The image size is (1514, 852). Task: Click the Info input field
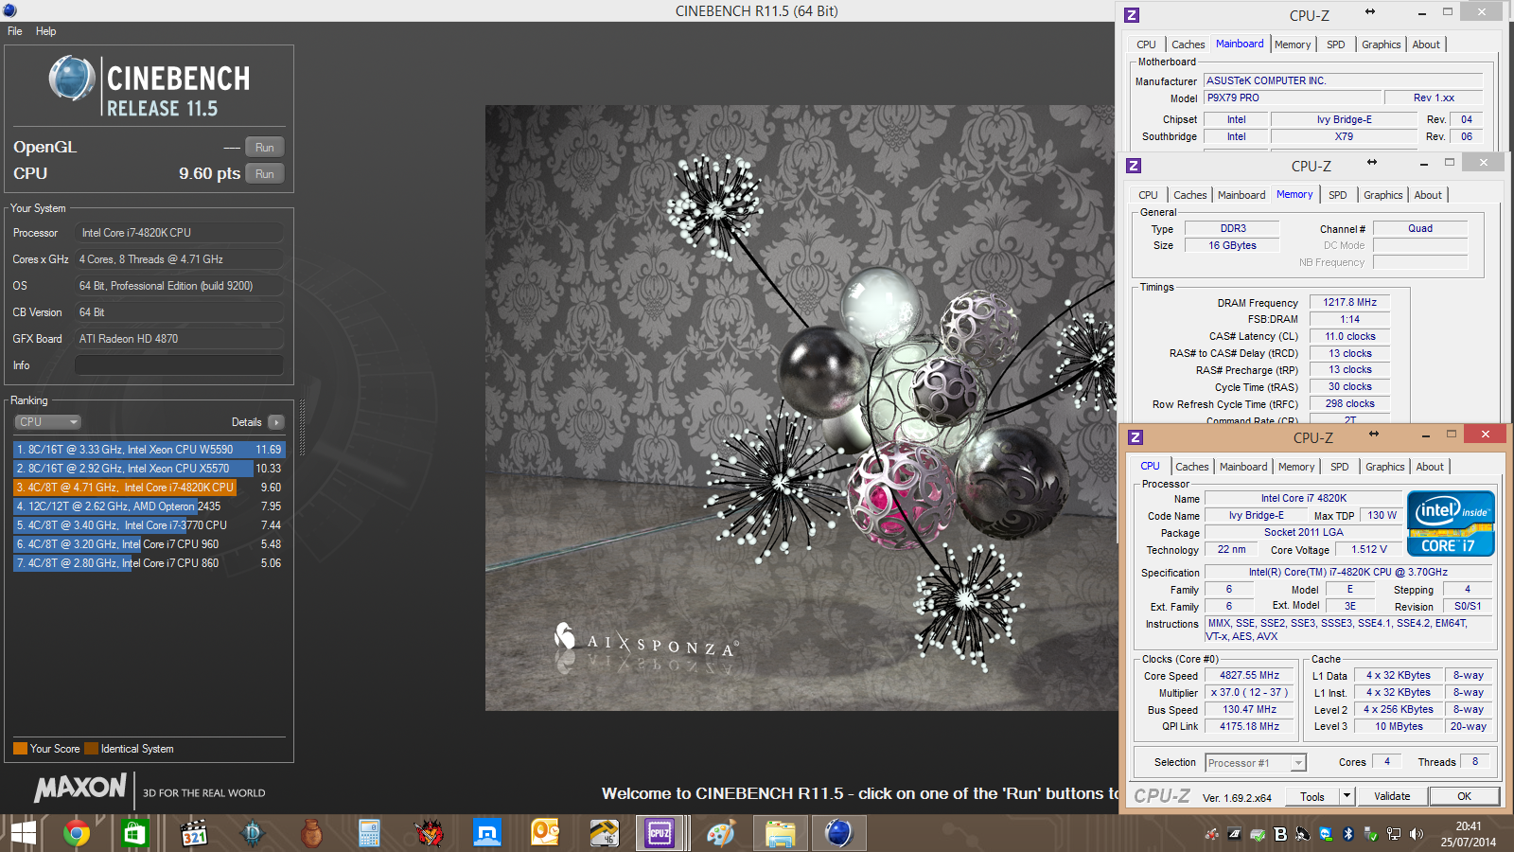(180, 365)
